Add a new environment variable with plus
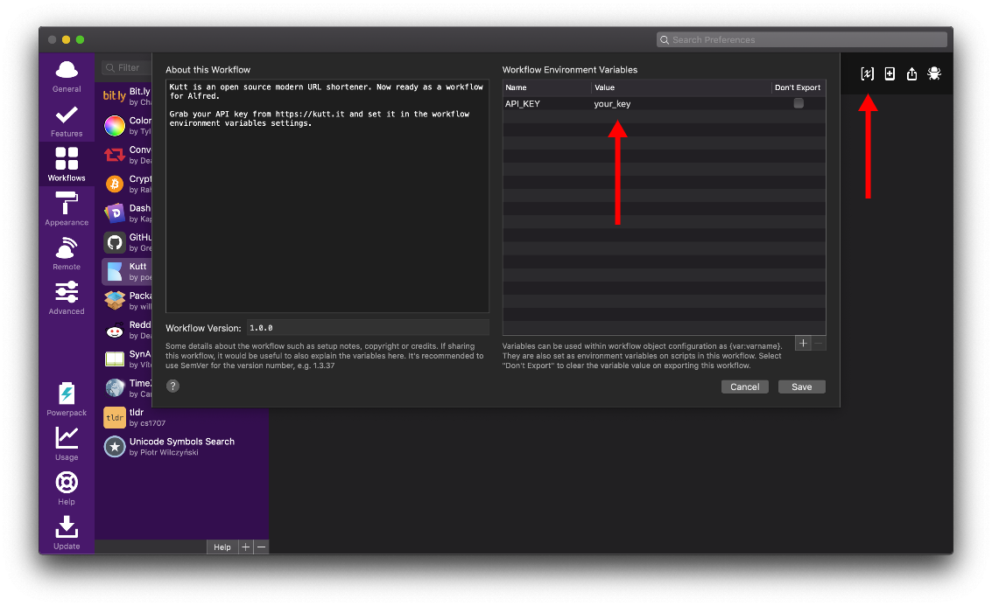The image size is (992, 606). coord(803,343)
